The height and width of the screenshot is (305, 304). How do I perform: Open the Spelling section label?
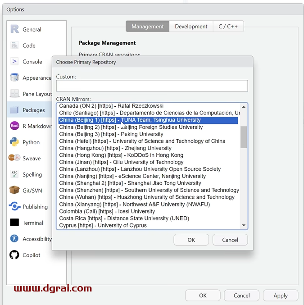(32, 174)
